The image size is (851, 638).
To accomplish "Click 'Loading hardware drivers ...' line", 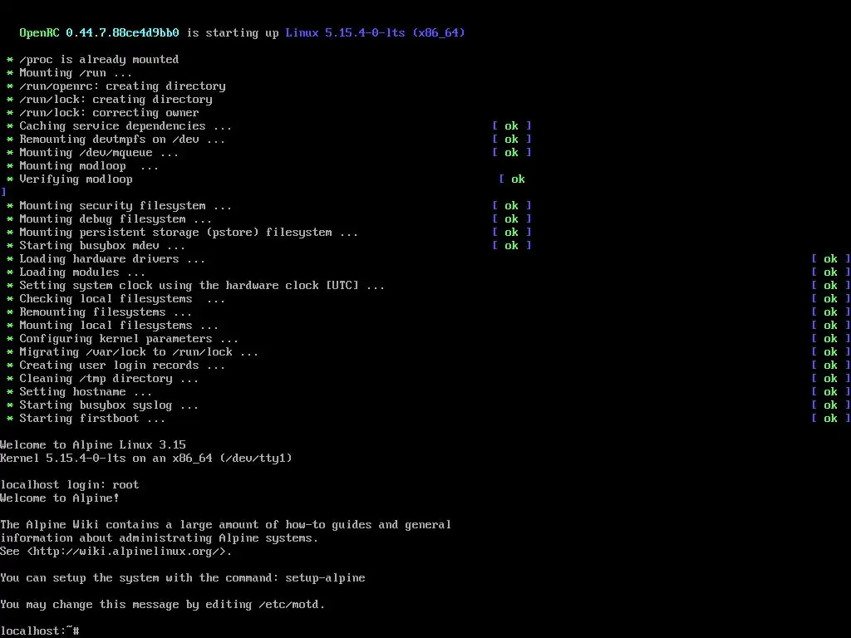I will (112, 259).
